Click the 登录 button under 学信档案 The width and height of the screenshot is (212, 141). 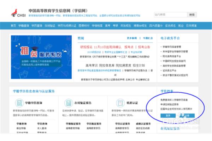point(168,116)
